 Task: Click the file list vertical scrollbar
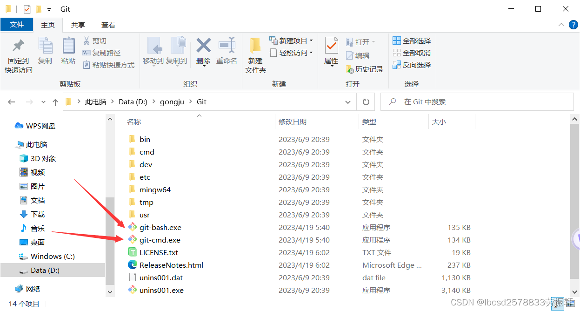coord(575,201)
